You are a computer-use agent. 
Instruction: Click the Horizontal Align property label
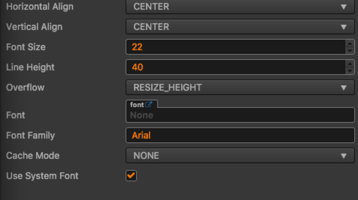click(40, 7)
